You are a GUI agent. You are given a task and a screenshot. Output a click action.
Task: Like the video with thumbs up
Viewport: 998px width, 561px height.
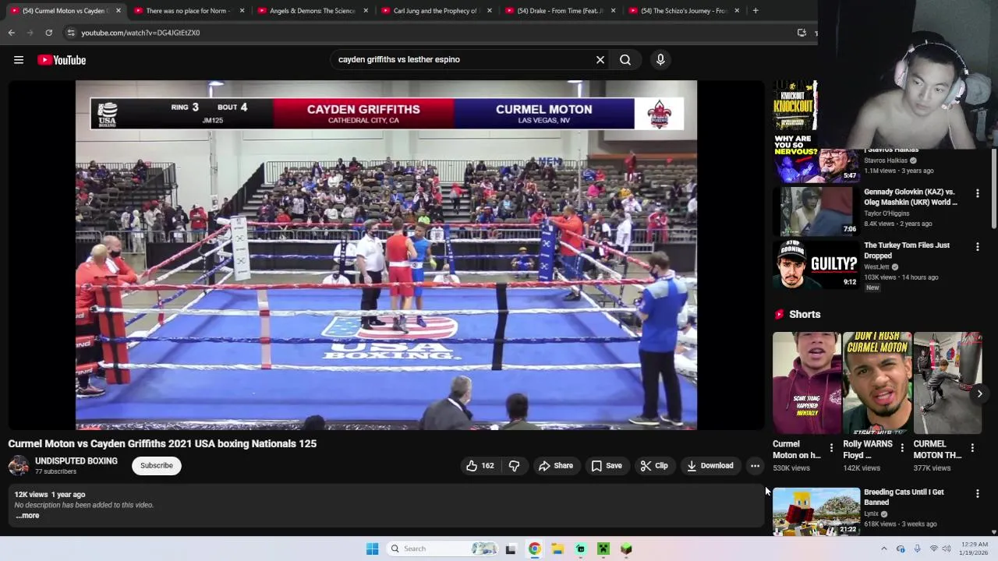click(x=480, y=466)
